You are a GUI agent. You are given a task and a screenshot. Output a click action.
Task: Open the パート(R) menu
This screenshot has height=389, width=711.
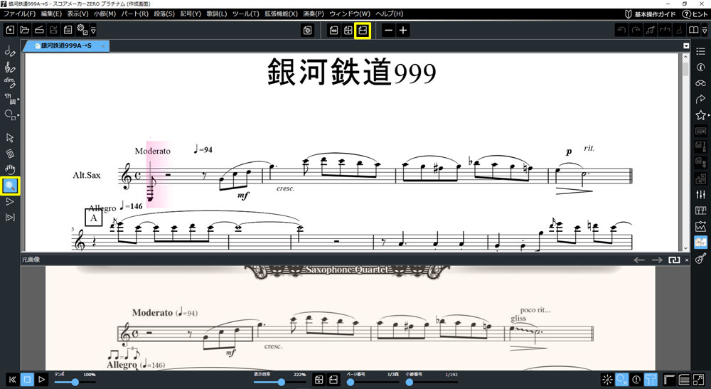[x=134, y=14]
